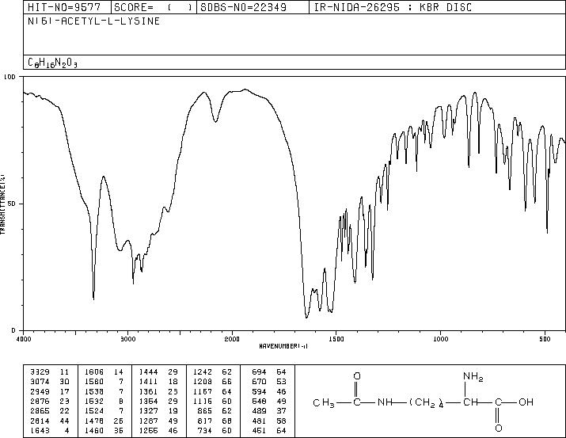Click the IR-NIDA-26295 : KBR DISC label
Viewport: 566px width, 438px height.
point(393,7)
